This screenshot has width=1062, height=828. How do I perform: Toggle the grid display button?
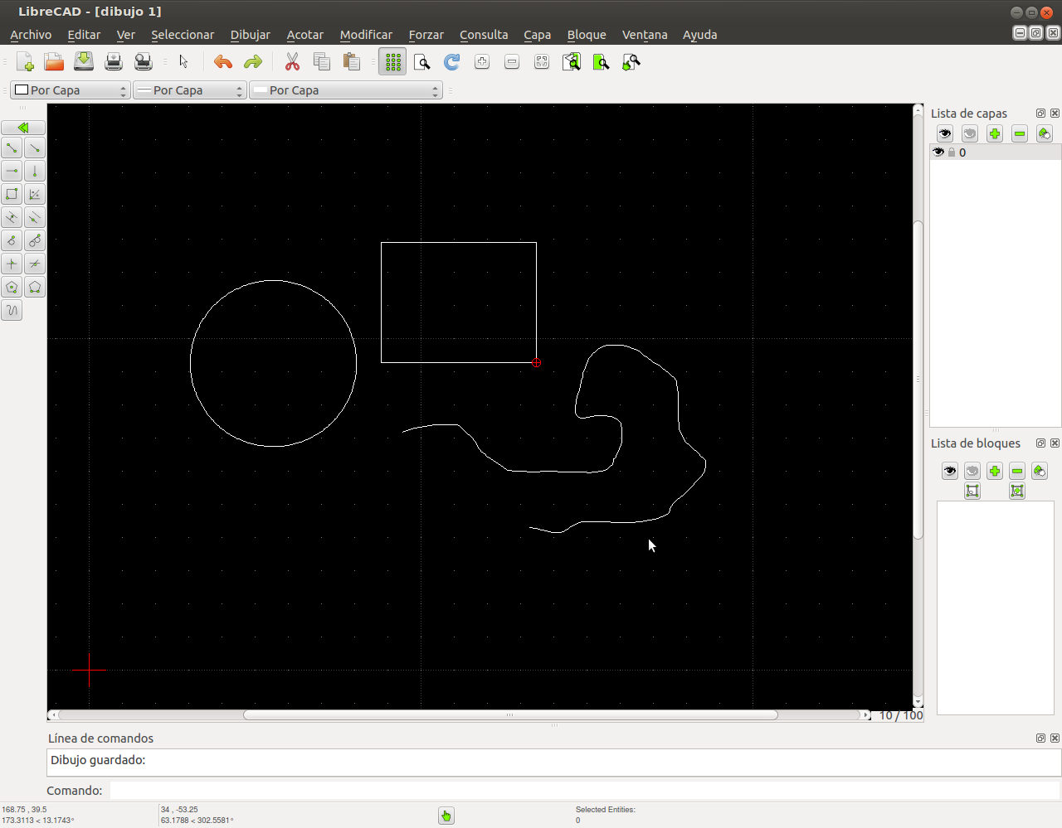click(x=392, y=62)
